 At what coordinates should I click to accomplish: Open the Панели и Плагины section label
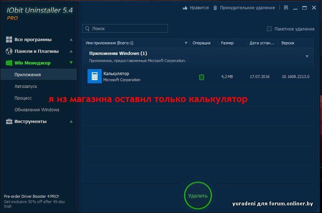tap(37, 51)
